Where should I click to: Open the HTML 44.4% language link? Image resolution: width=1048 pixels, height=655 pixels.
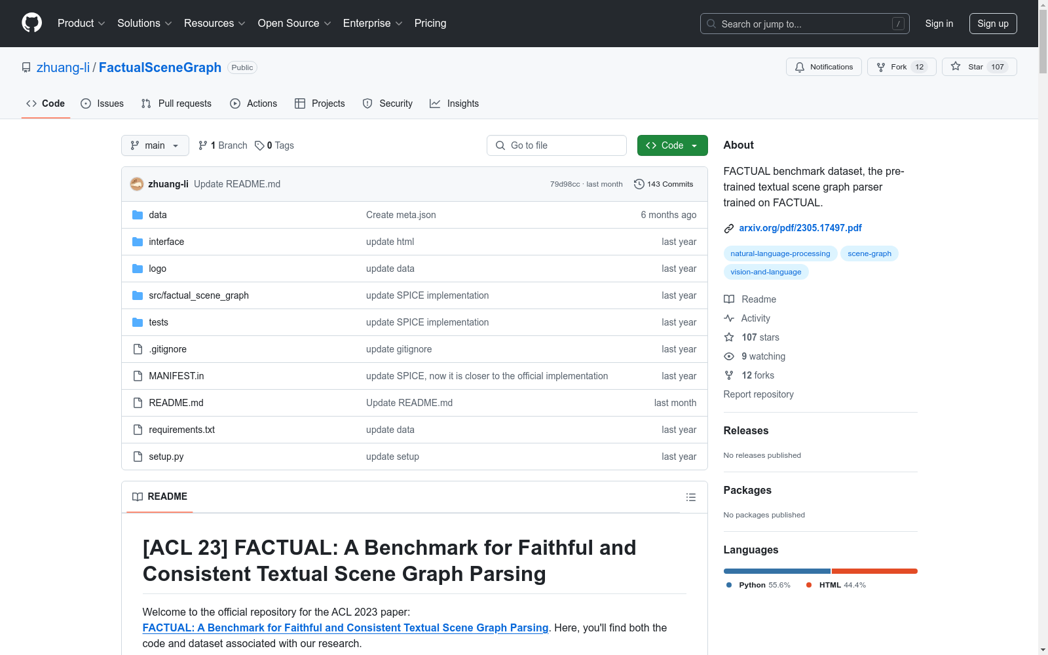coord(836,585)
